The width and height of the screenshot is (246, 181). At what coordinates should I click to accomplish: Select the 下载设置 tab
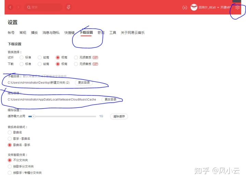tap(86, 32)
